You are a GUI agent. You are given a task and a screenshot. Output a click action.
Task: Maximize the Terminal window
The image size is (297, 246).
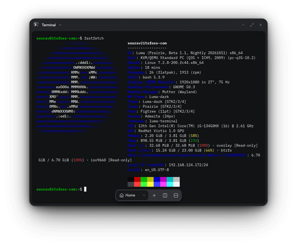pos(252,25)
